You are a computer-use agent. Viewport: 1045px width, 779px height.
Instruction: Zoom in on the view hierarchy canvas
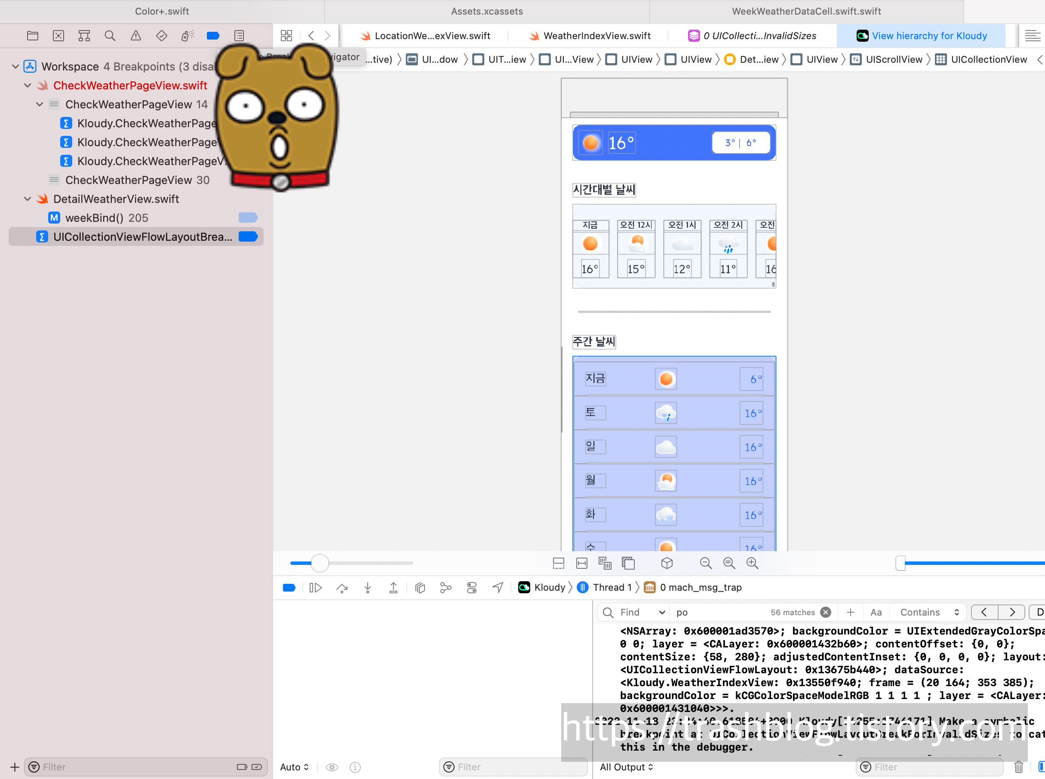[x=753, y=563]
